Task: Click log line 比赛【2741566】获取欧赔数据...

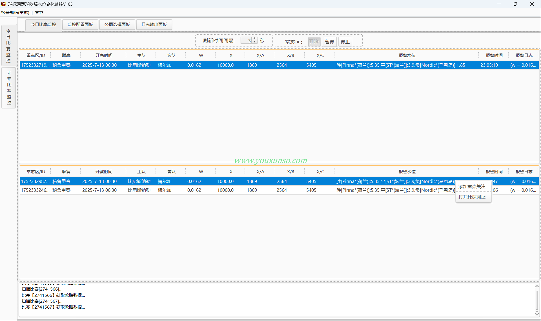Action: (x=53, y=295)
